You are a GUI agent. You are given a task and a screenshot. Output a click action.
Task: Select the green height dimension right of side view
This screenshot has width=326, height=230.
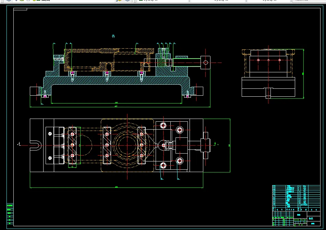pos(303,73)
